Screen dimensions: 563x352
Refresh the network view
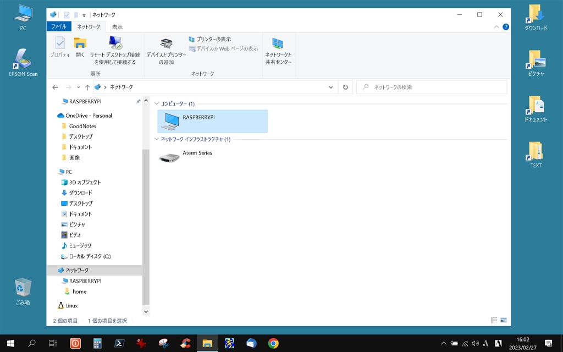[x=345, y=87]
